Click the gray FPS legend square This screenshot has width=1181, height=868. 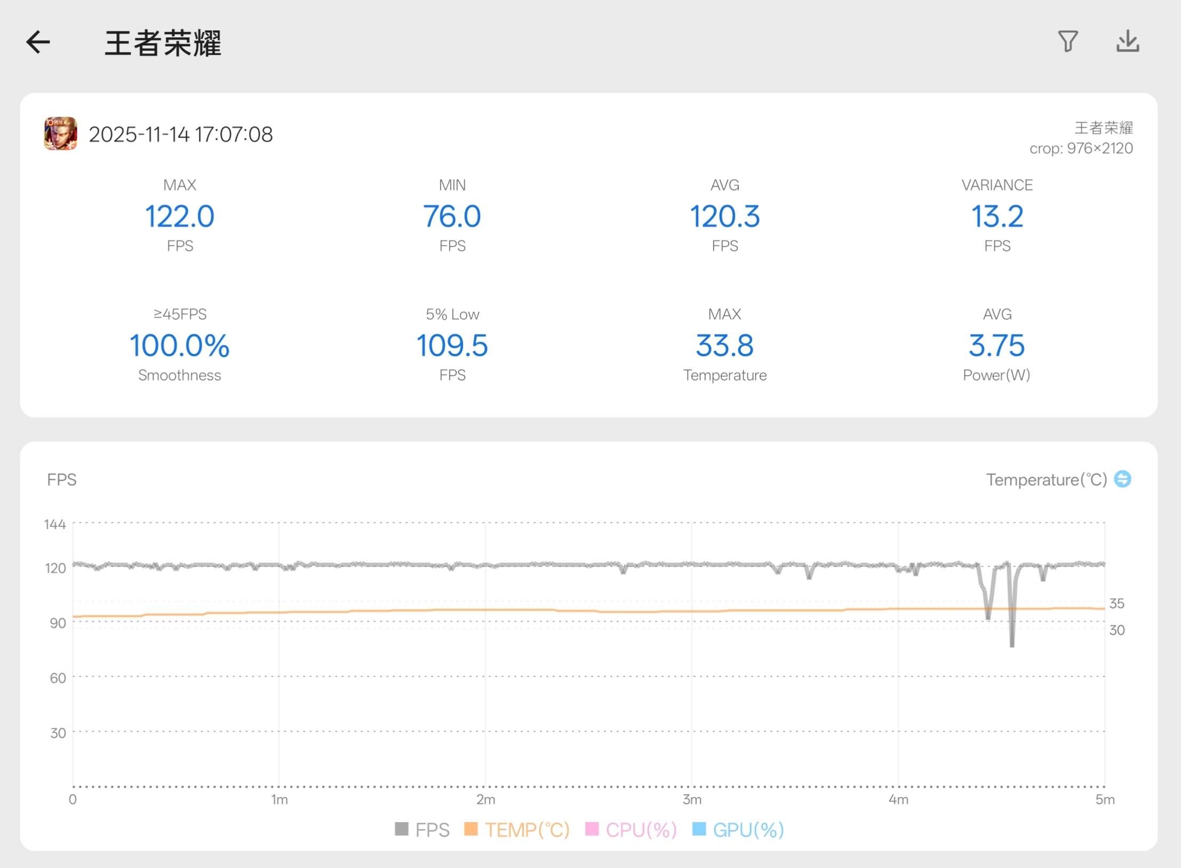[x=402, y=829]
